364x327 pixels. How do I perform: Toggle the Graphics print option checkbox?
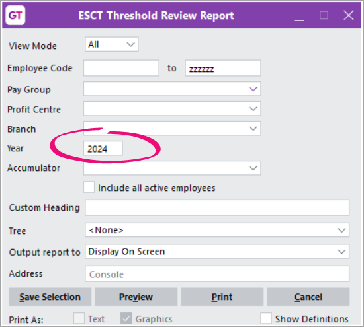click(126, 318)
